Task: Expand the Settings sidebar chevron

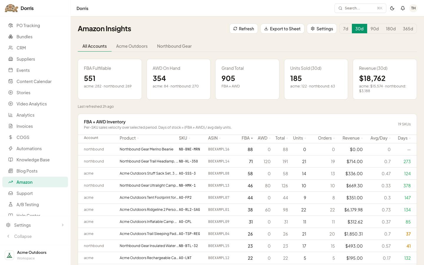Action: click(63, 225)
